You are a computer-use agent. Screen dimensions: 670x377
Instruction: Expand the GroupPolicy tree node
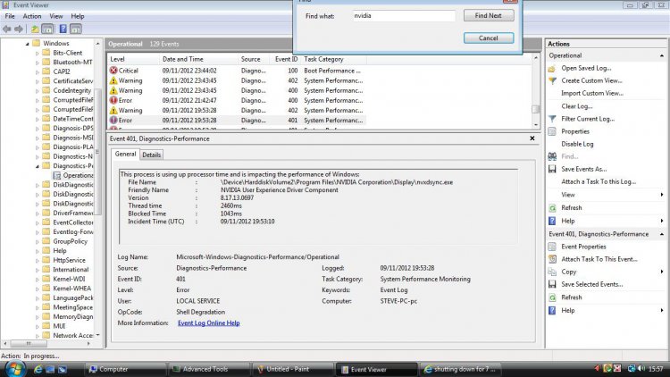[38, 241]
